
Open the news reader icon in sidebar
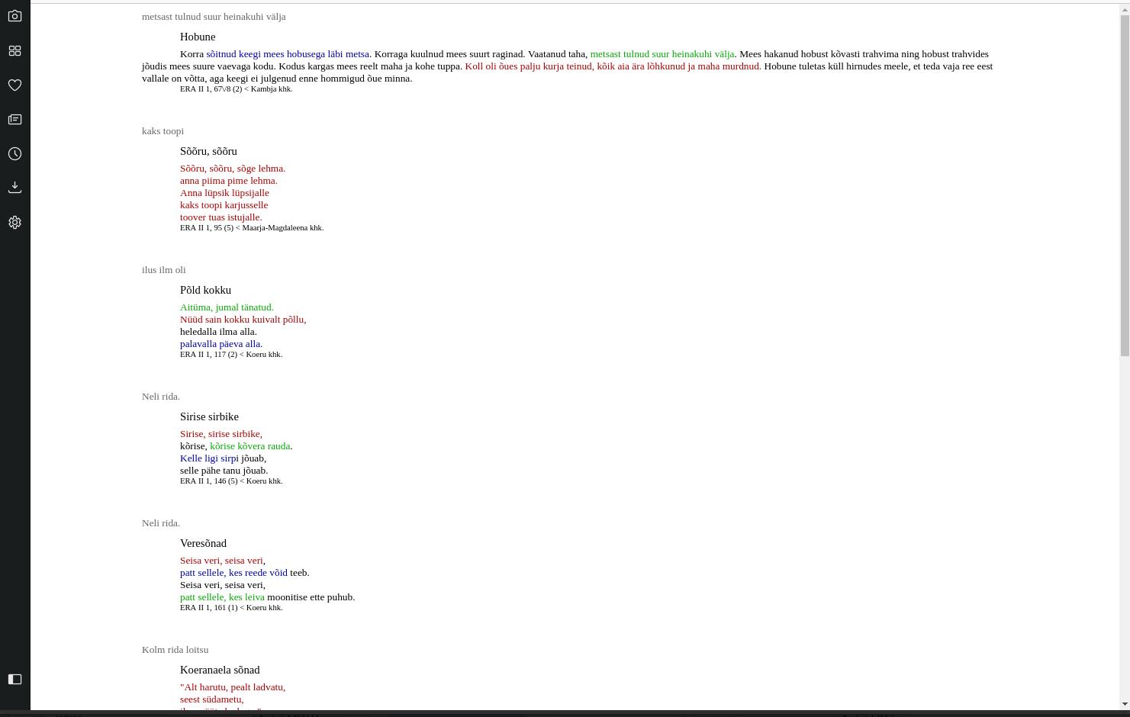(x=14, y=119)
